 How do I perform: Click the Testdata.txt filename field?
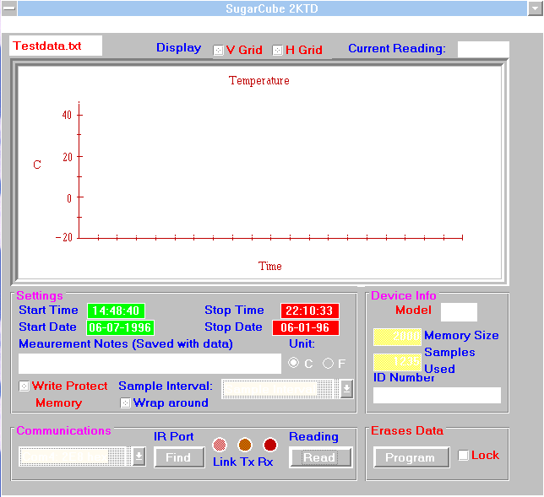pyautogui.click(x=56, y=46)
